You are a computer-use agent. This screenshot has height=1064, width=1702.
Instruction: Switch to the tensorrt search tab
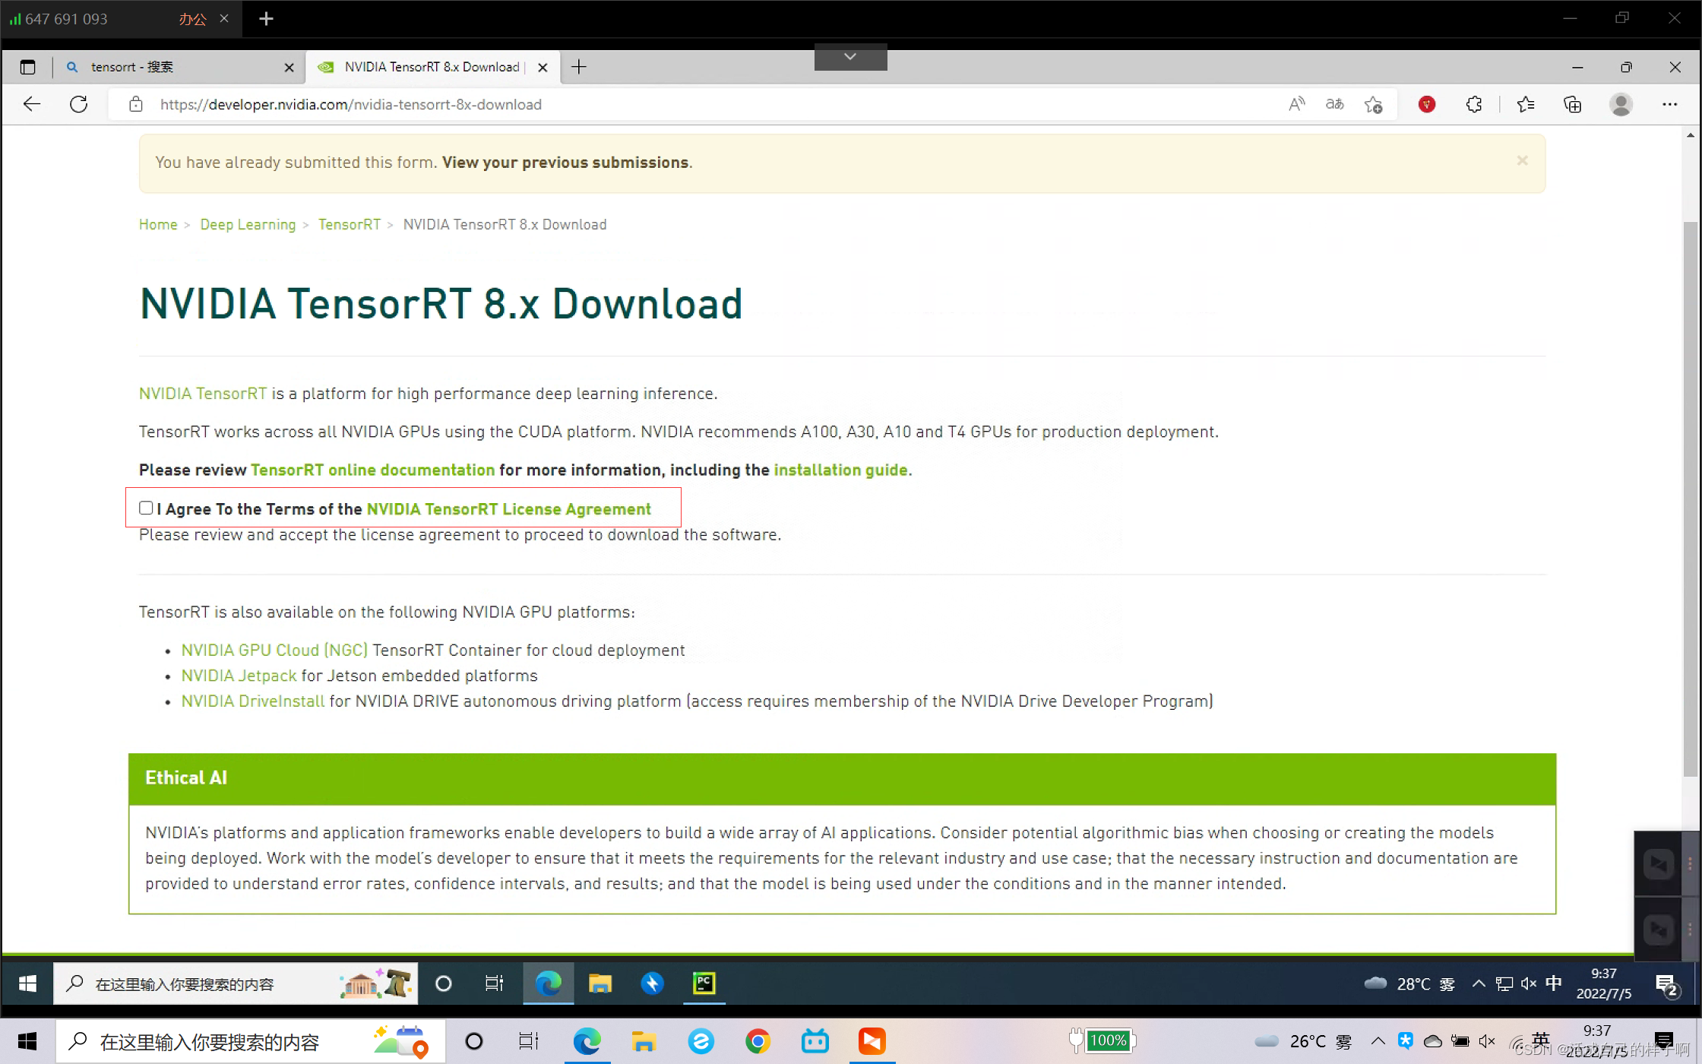[x=175, y=67]
